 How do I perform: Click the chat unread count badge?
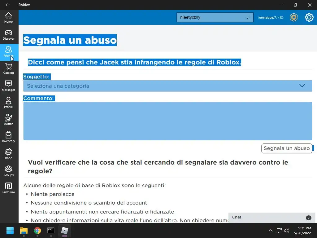point(308,218)
